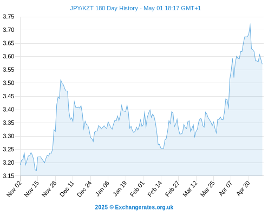Select the Nov 28 date label
Viewport: 268px width, 216px height.
point(49,189)
